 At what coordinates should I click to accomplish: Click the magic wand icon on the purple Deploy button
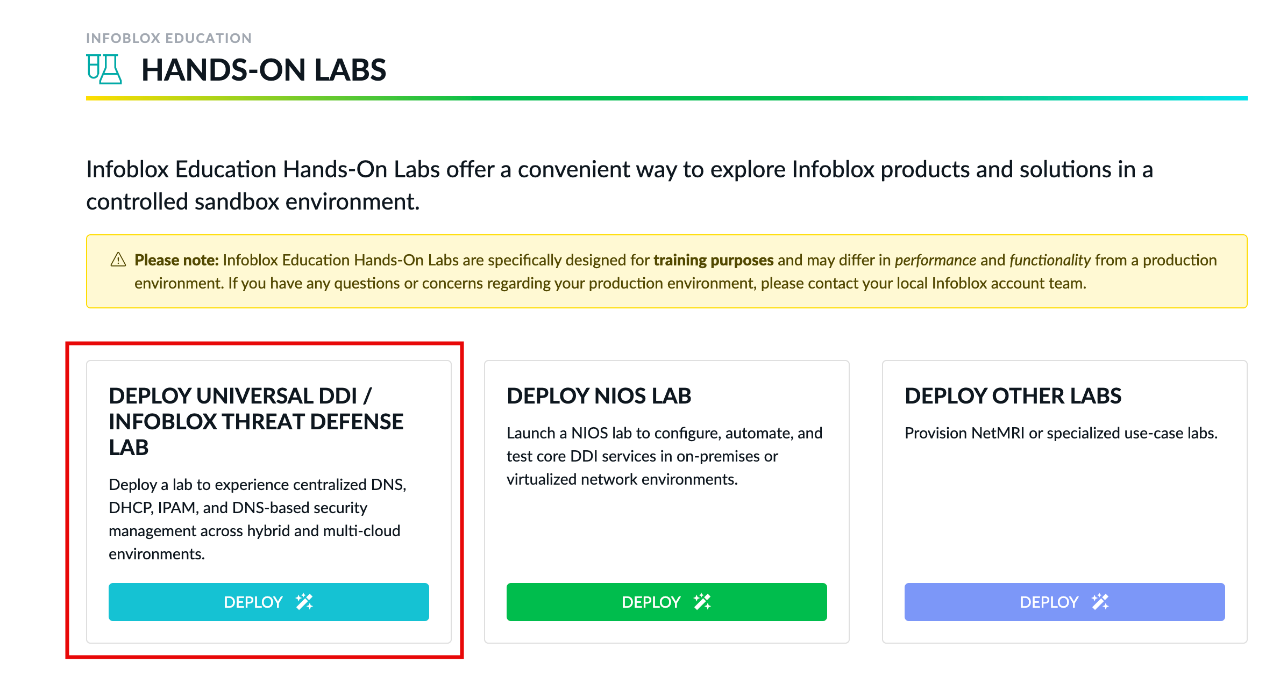1100,602
